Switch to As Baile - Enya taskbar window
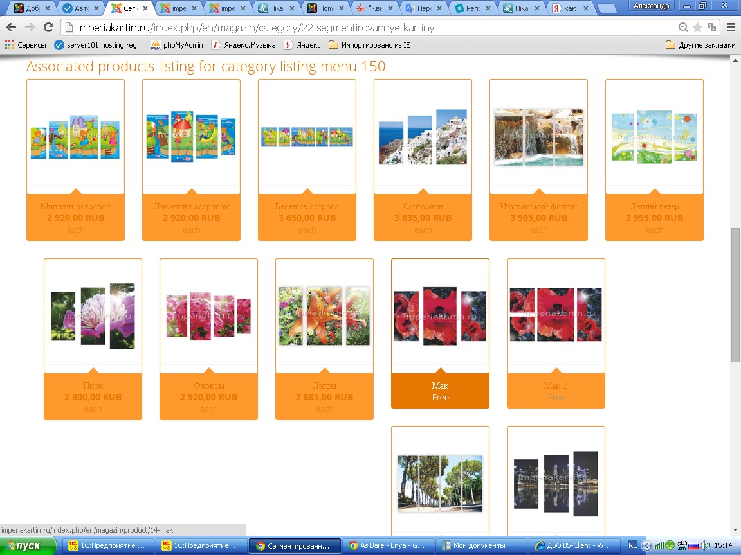This screenshot has height=555, width=741. (x=387, y=545)
